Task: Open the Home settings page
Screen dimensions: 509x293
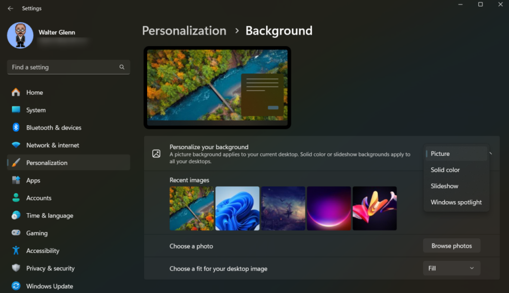Action: coord(69,92)
